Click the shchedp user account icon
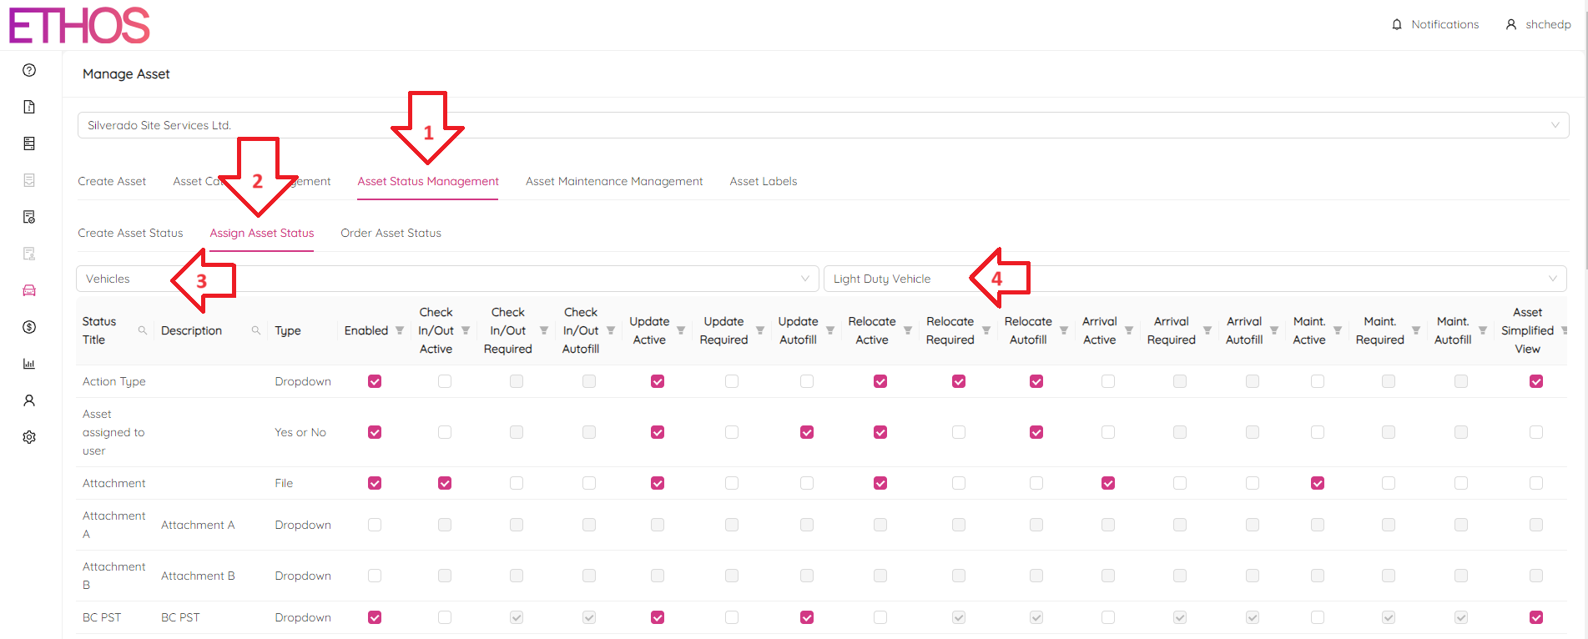Image resolution: width=1588 pixels, height=639 pixels. pos(1510,24)
